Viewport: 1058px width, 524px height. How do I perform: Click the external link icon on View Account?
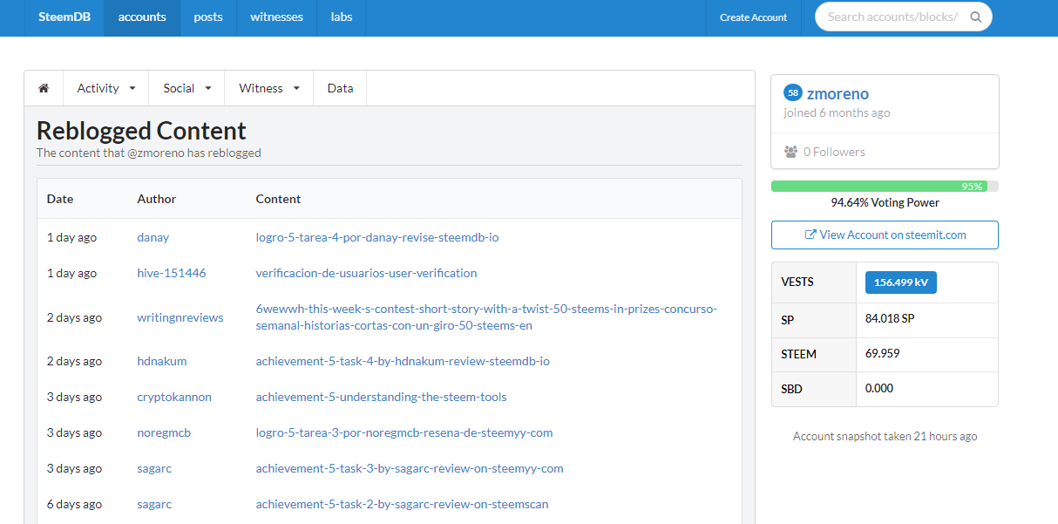click(810, 235)
